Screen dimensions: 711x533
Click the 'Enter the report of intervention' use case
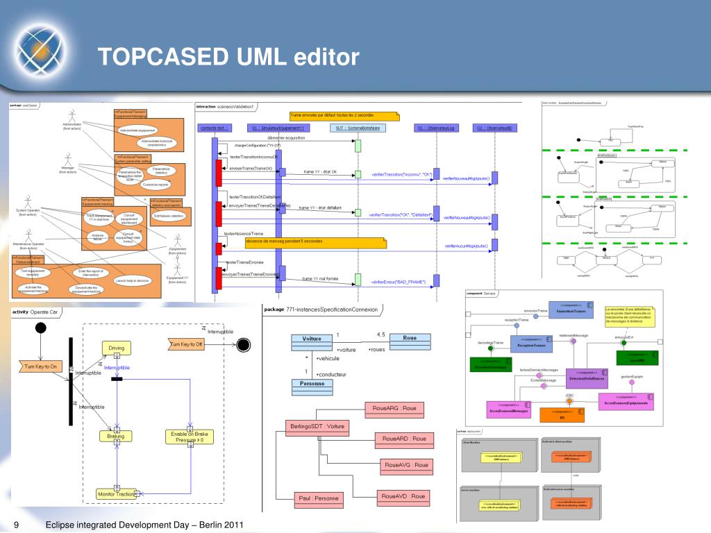coord(91,273)
